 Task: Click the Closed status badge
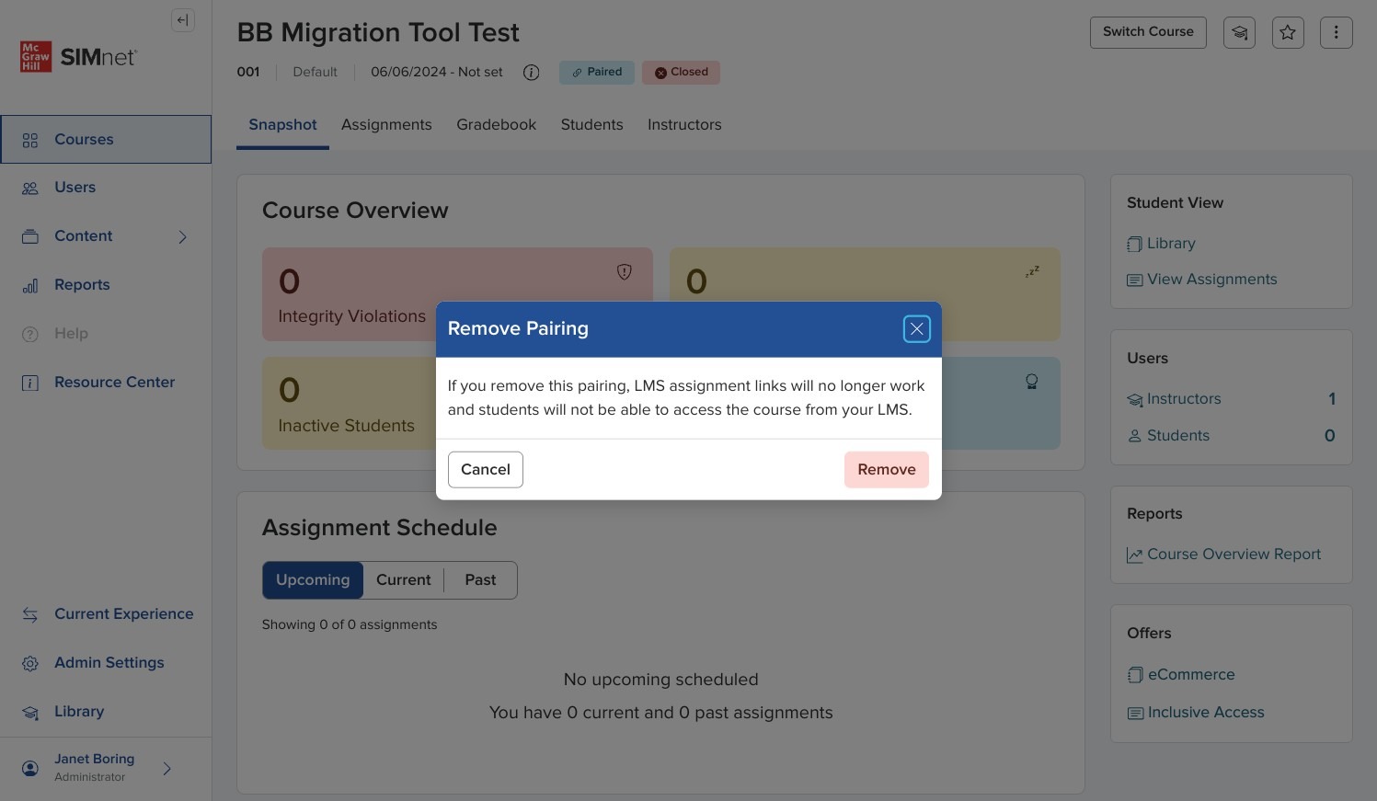[681, 73]
